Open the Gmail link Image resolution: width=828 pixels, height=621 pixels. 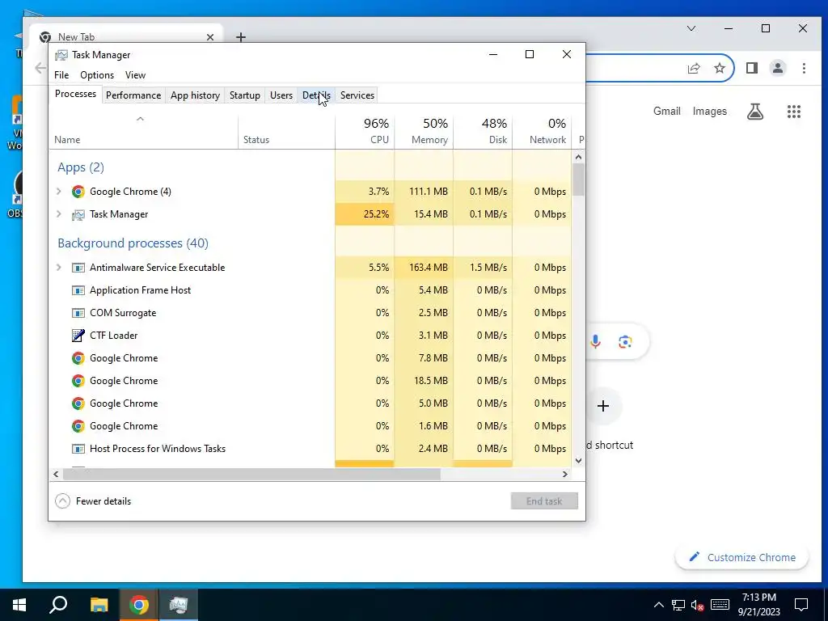click(x=667, y=112)
